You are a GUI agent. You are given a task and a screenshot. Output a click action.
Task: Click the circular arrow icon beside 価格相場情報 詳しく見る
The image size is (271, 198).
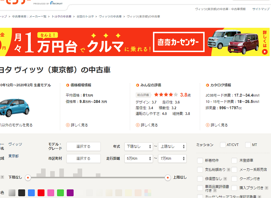pos(68,125)
